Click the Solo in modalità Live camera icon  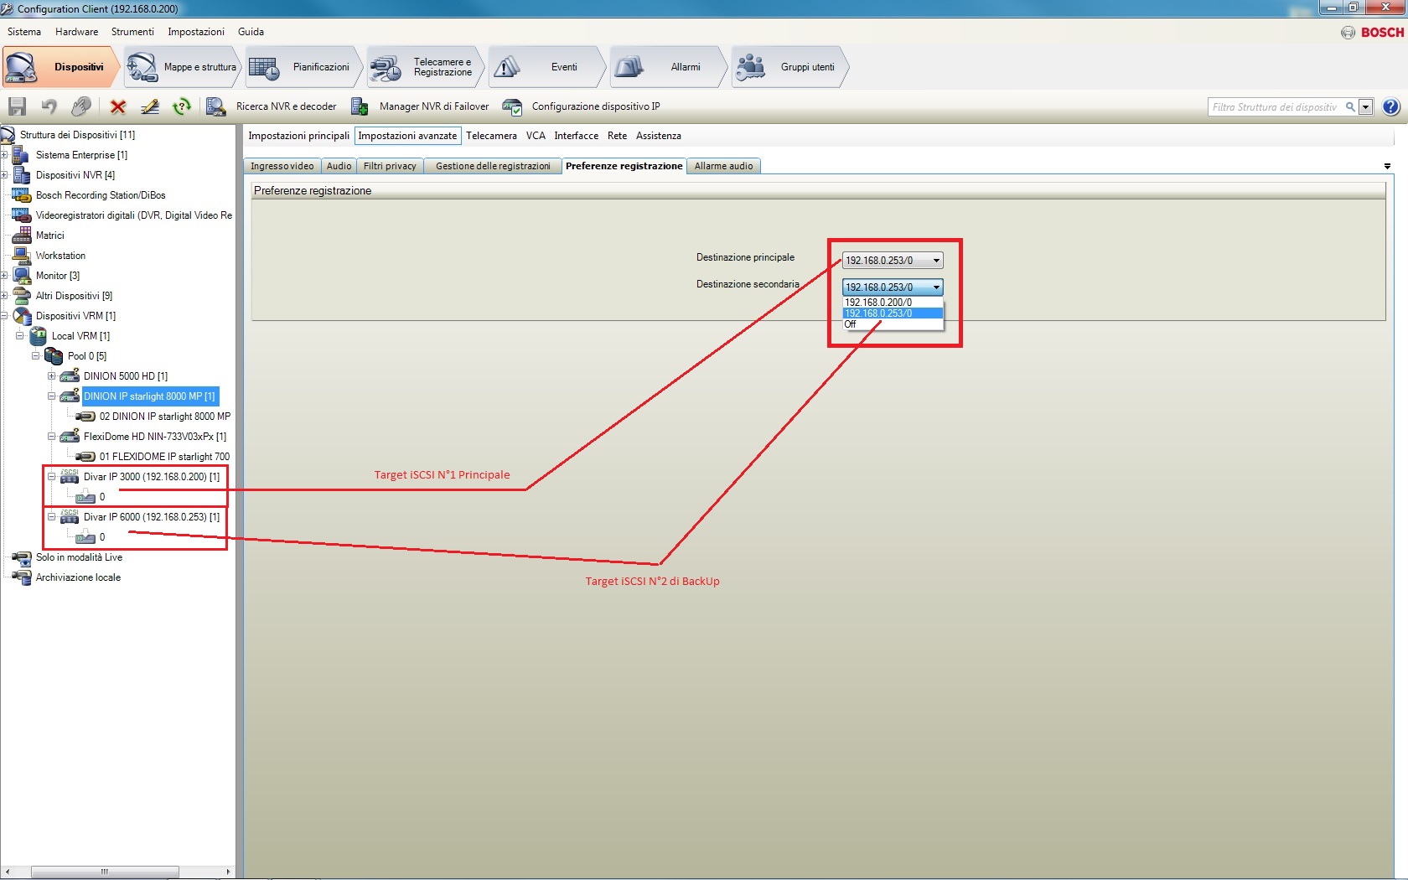(x=21, y=557)
